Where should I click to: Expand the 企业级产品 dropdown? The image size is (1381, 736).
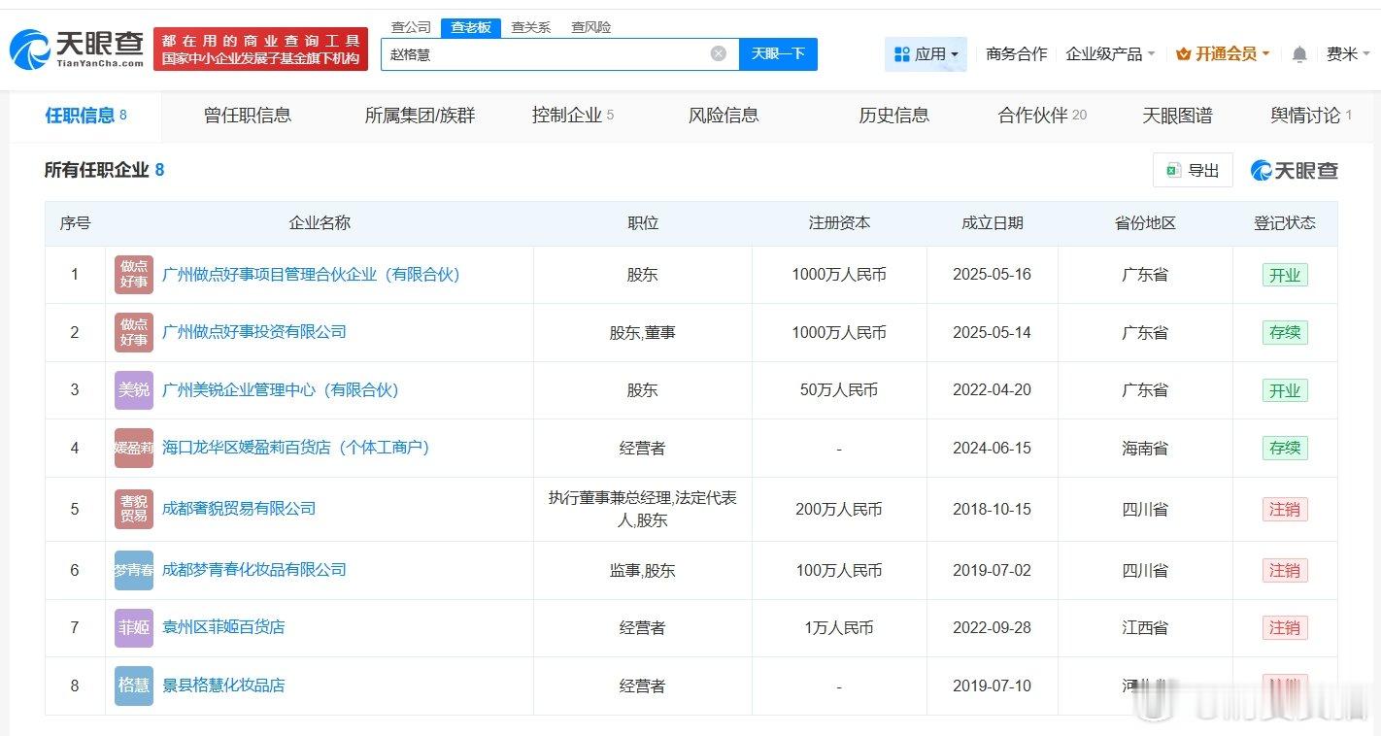pyautogui.click(x=1110, y=54)
